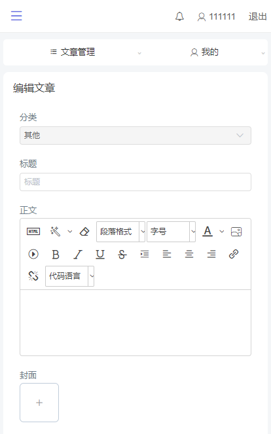Insert video using the play-circle icon
This screenshot has height=434, width=271.
tap(33, 254)
